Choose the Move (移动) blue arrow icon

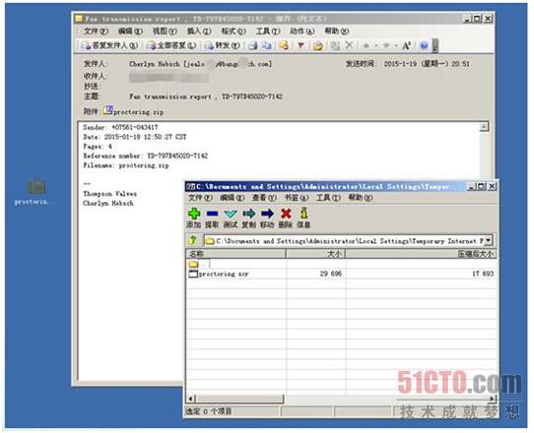pos(267,214)
